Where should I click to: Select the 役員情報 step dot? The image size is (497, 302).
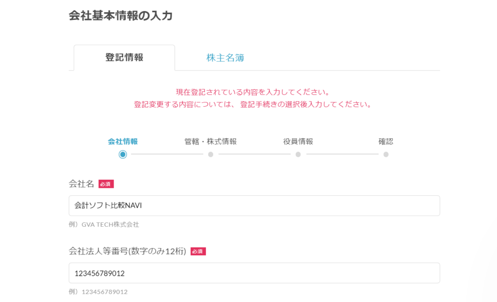click(x=298, y=154)
